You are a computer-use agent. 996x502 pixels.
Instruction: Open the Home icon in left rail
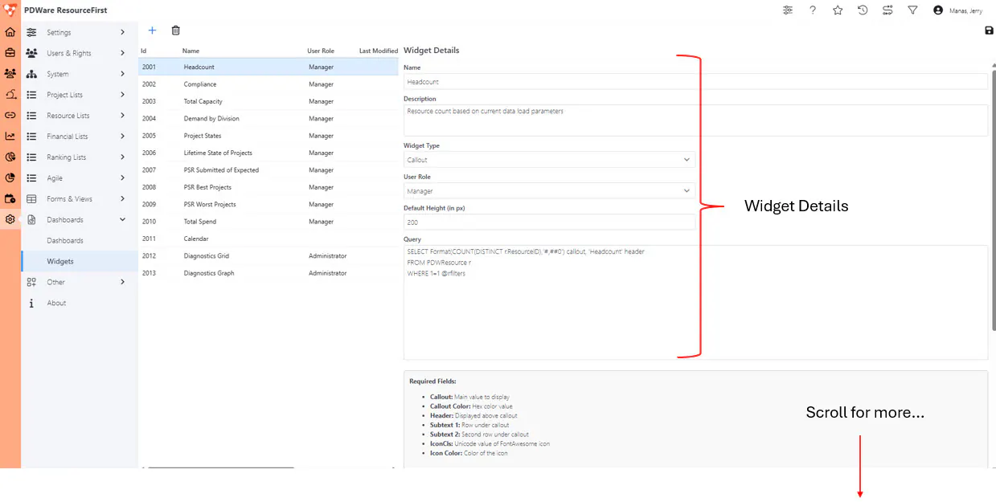[x=10, y=32]
